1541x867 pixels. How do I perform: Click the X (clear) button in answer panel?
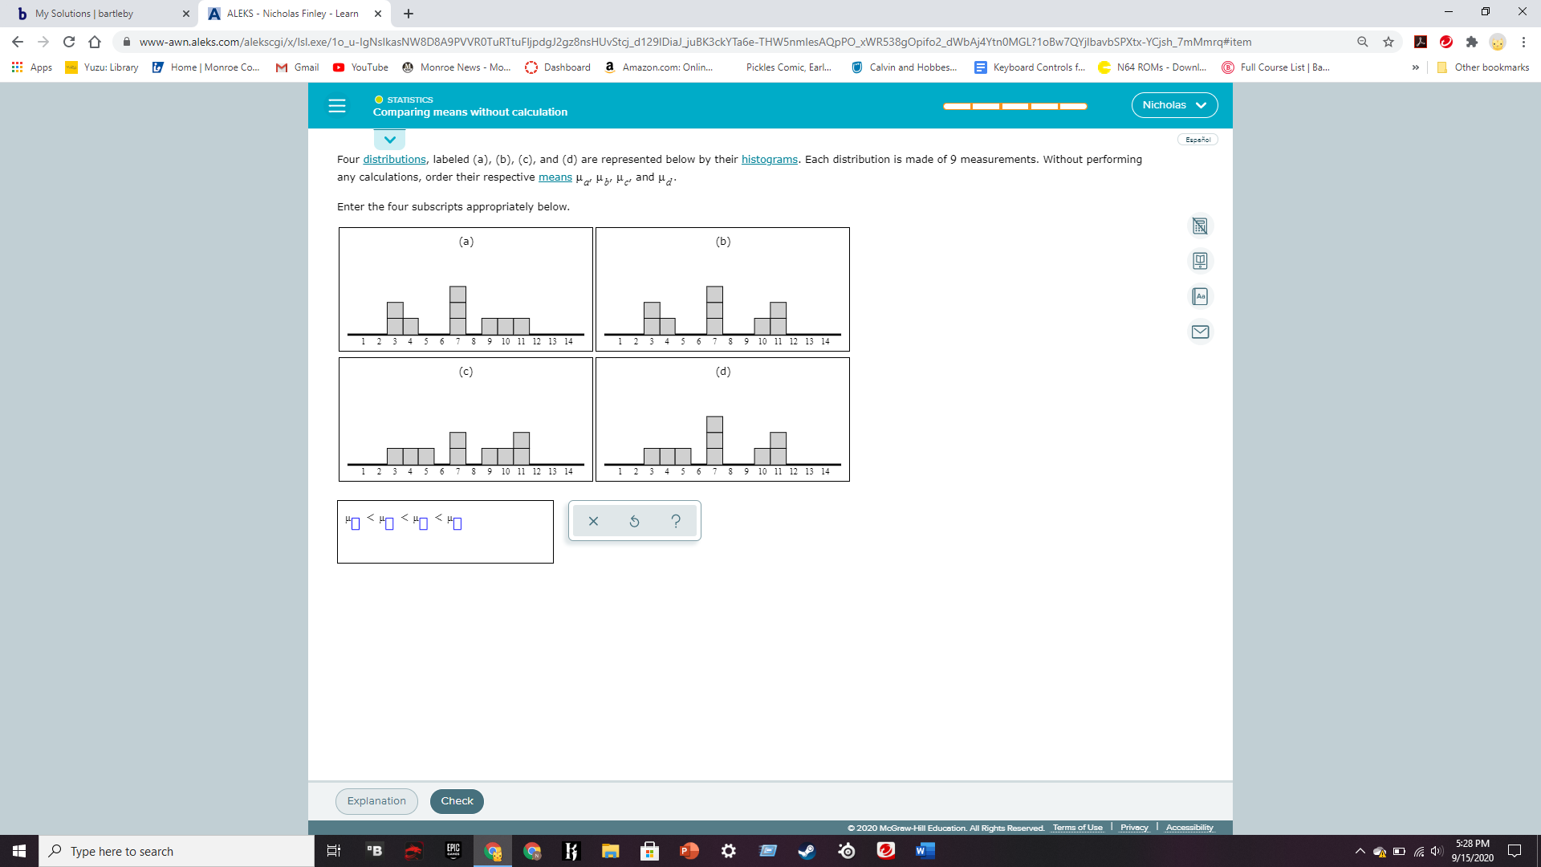[594, 519]
